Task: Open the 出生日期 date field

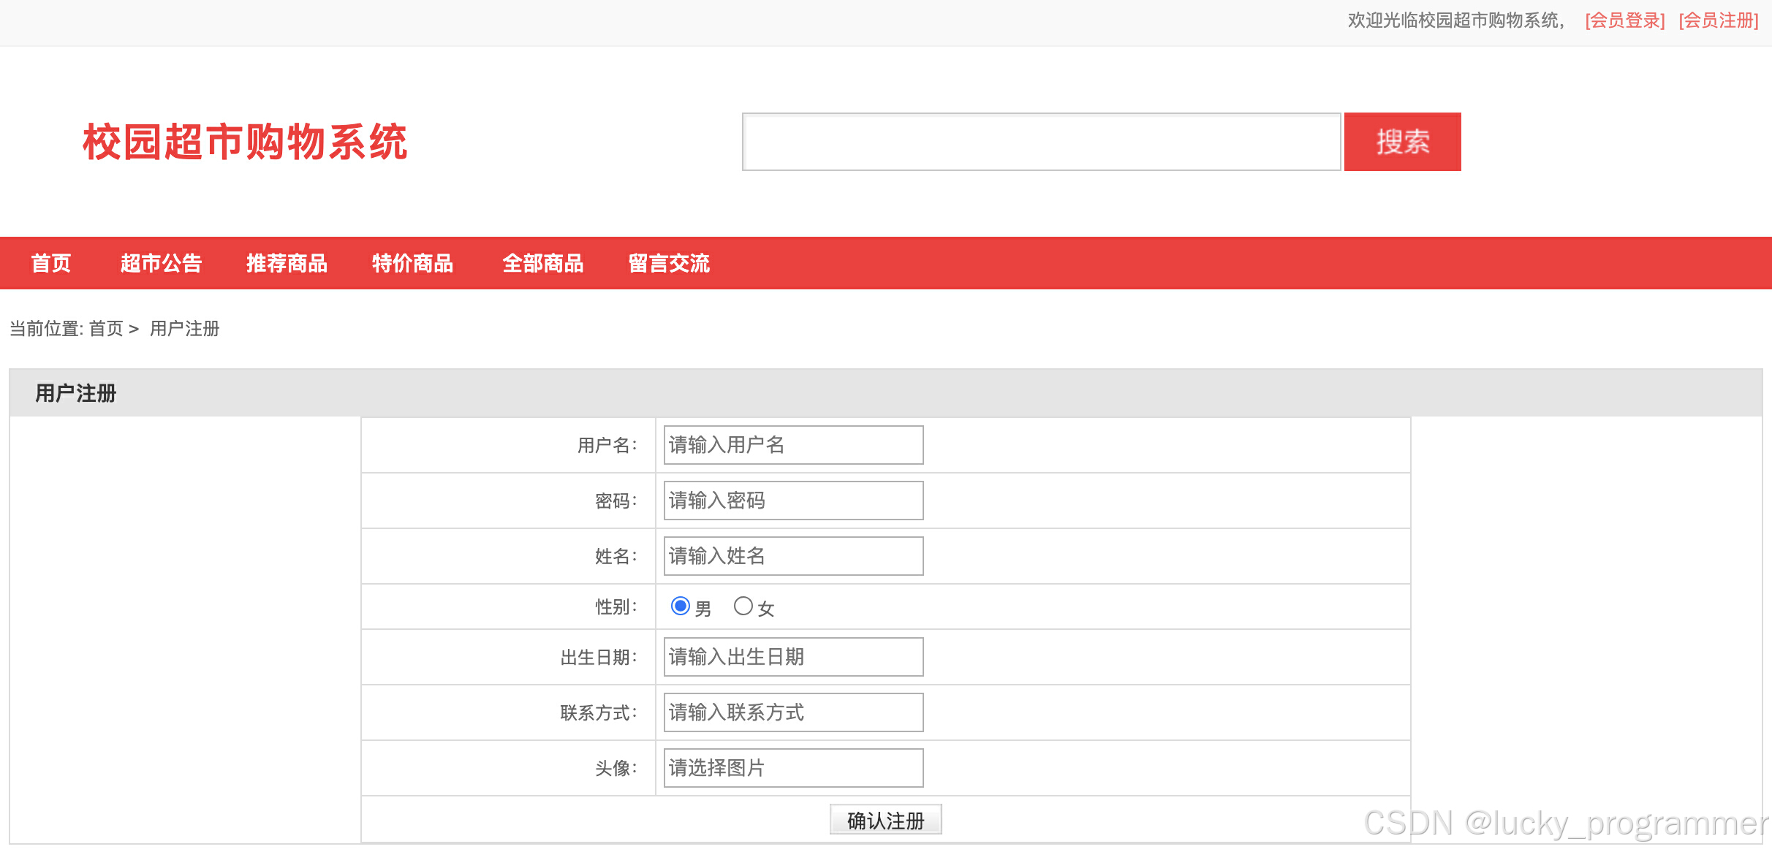Action: pos(793,657)
